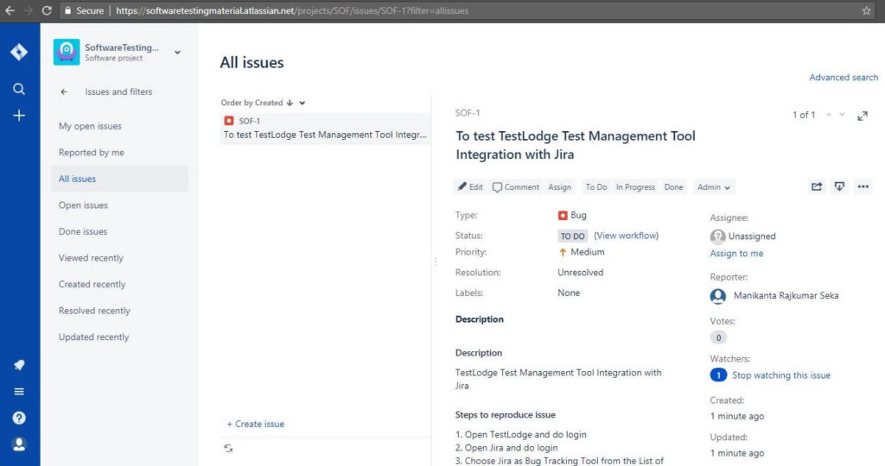Click the In Progress status button
885x466 pixels.
pyautogui.click(x=635, y=187)
